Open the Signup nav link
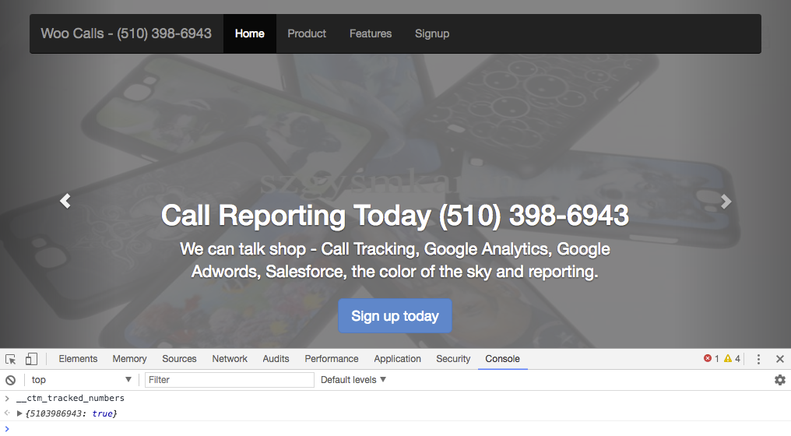This screenshot has width=791, height=436. tap(432, 33)
